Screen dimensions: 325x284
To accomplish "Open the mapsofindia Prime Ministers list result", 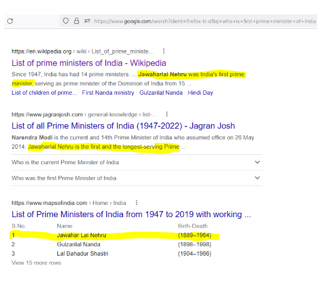I will pyautogui.click(x=131, y=214).
